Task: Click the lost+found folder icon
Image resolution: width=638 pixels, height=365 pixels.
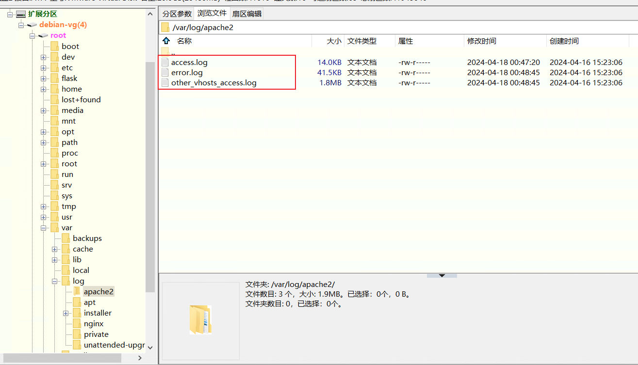Action: (54, 99)
